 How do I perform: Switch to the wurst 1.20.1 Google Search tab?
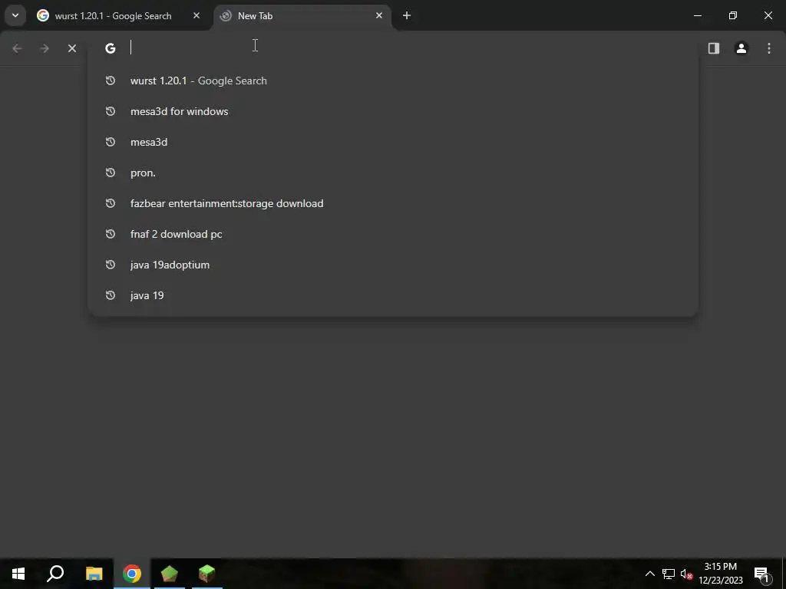tap(118, 16)
